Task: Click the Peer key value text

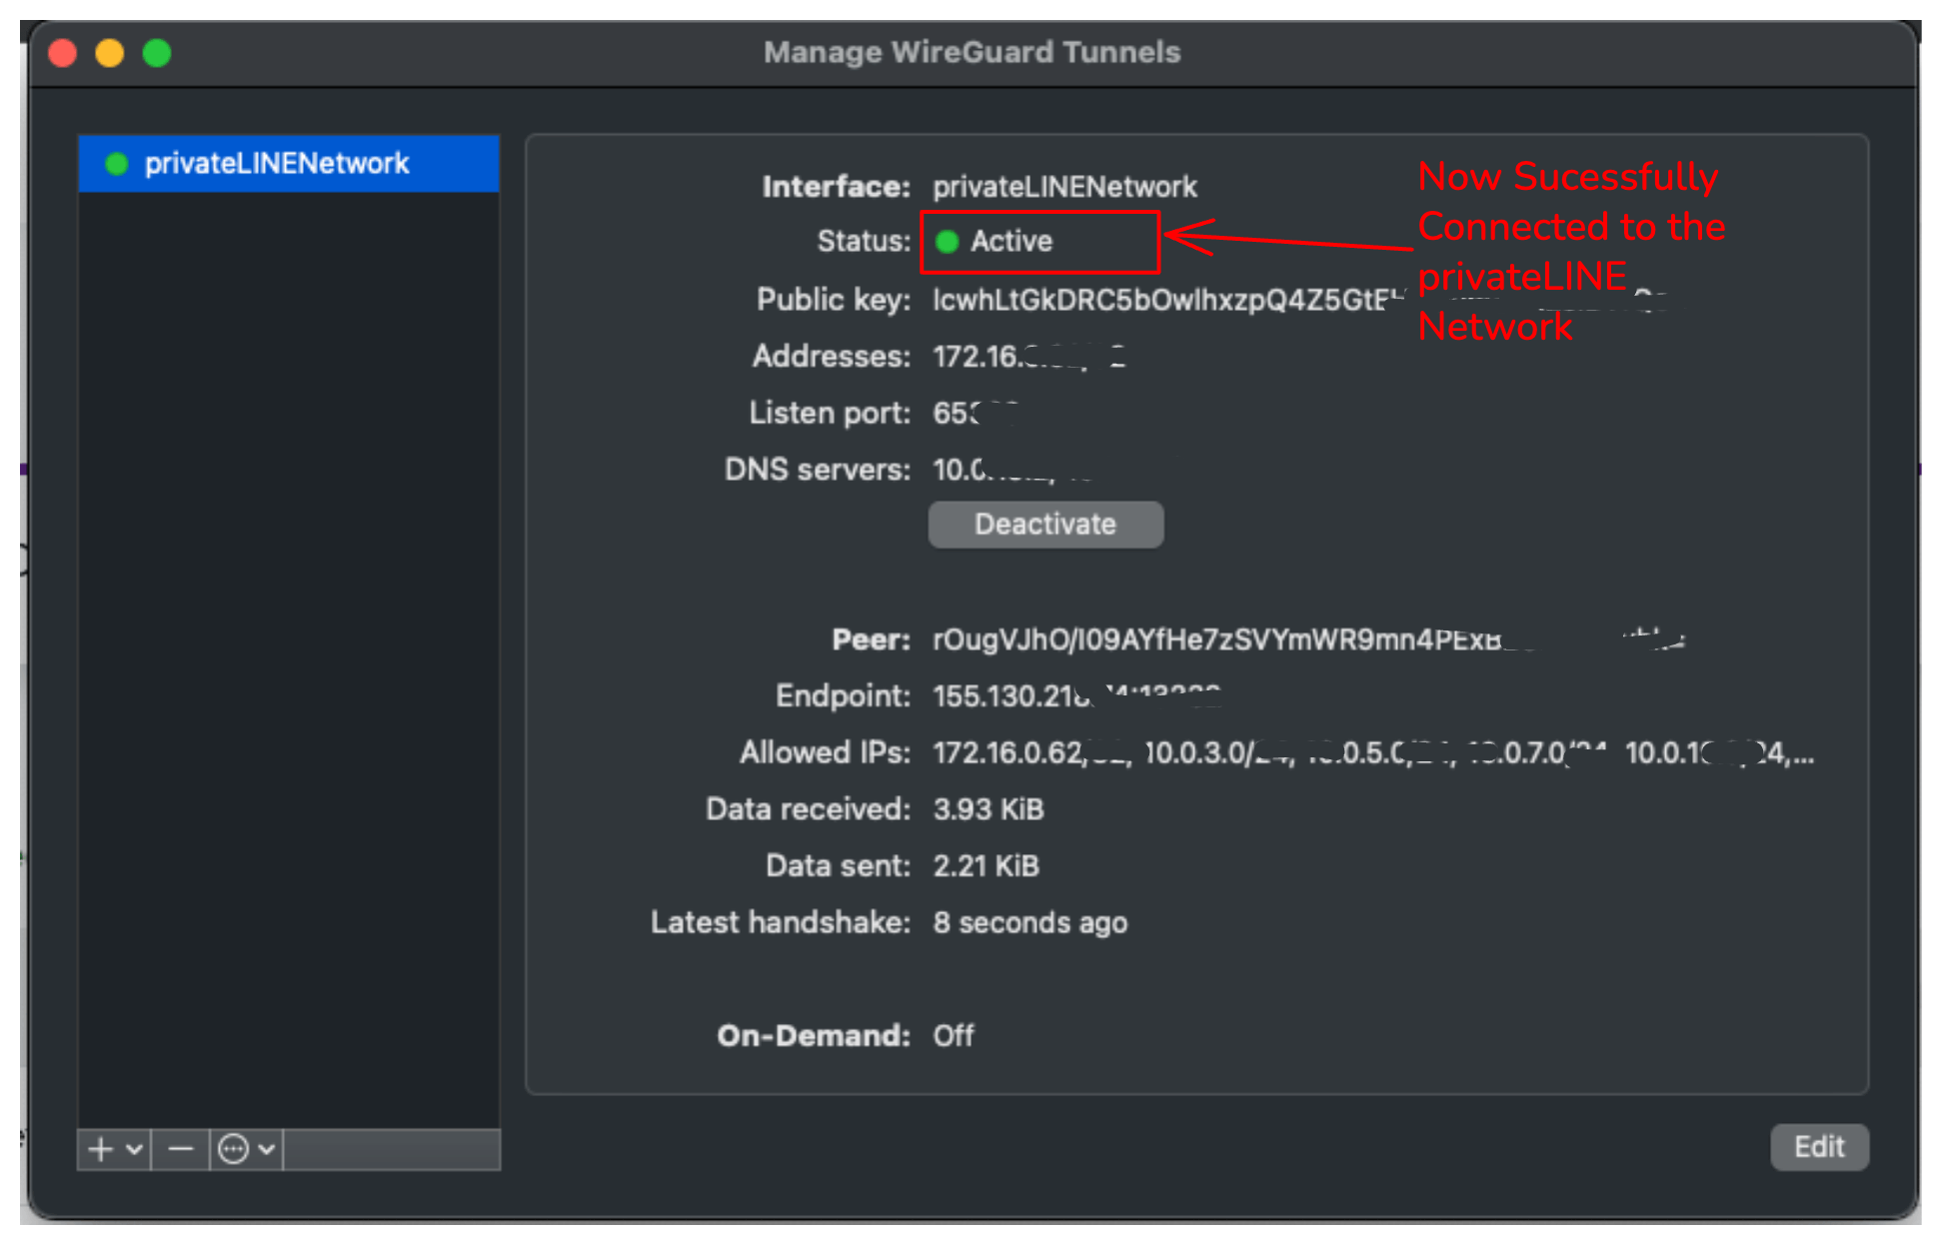Action: tap(1214, 639)
